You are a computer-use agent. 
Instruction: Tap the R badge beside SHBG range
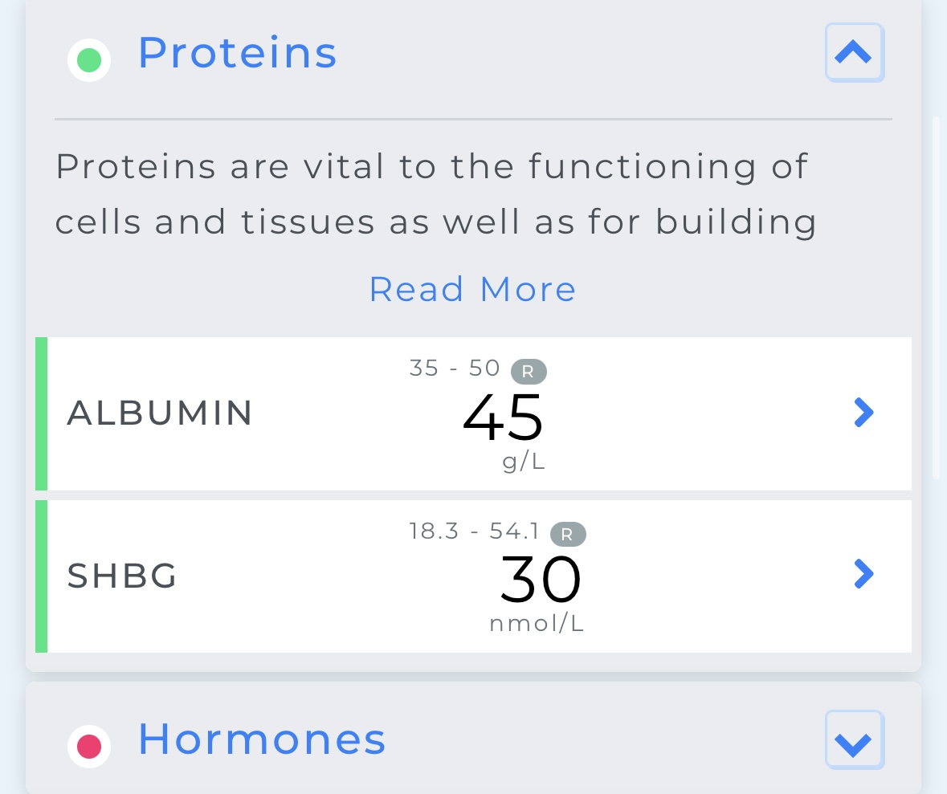tap(568, 534)
